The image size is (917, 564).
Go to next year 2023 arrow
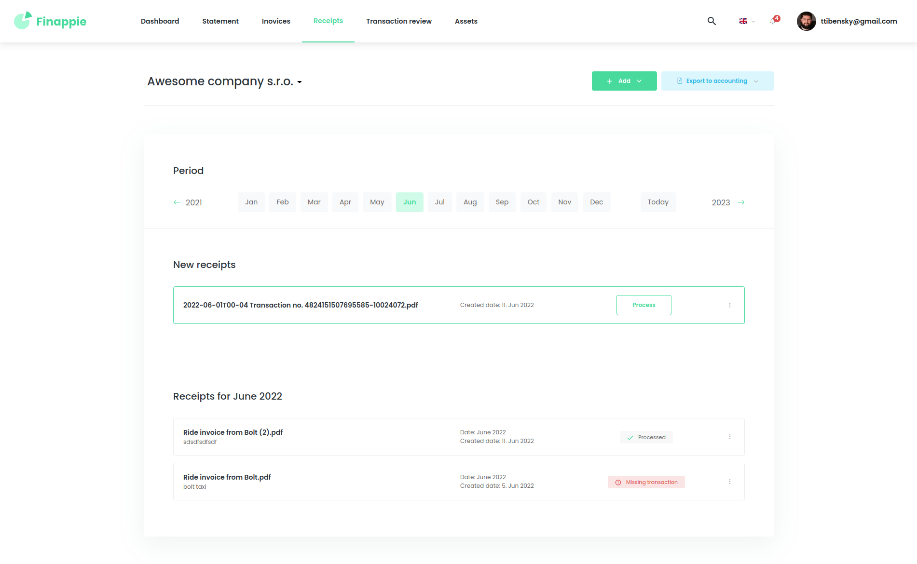pyautogui.click(x=741, y=202)
